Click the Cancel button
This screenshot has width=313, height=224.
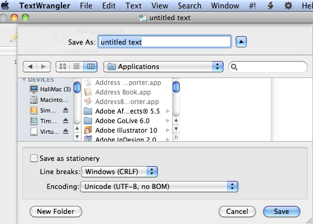point(237,211)
